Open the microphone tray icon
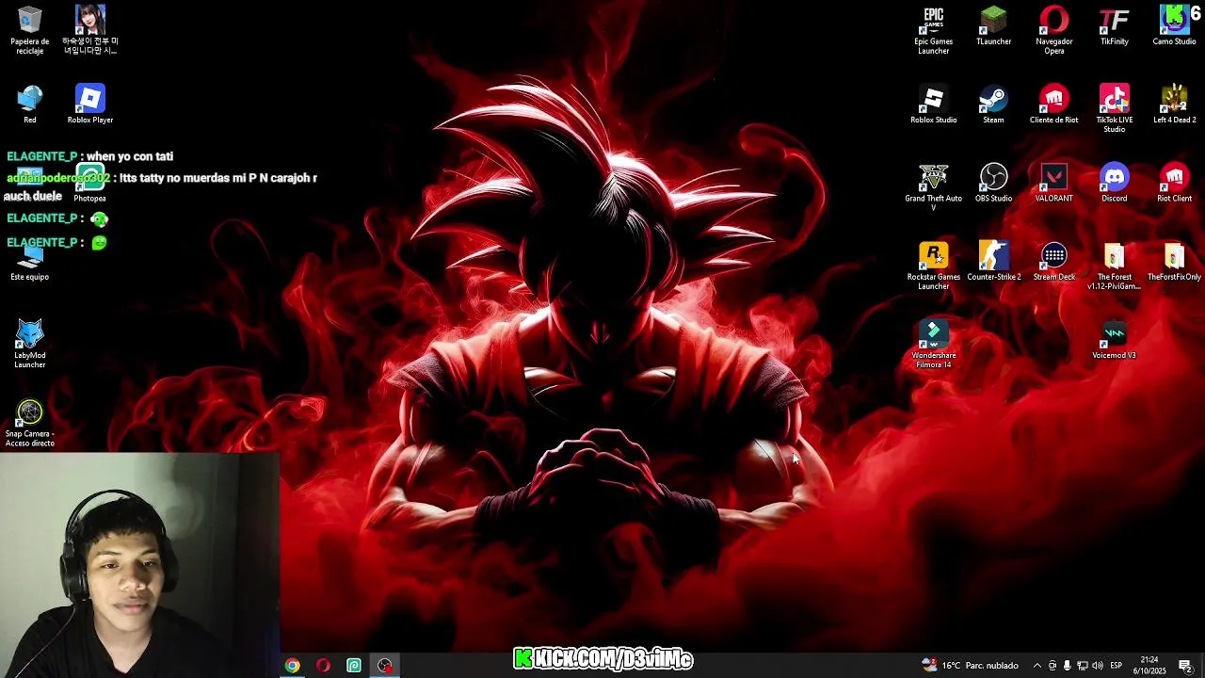Screen dimensions: 1205x678 tap(1067, 665)
